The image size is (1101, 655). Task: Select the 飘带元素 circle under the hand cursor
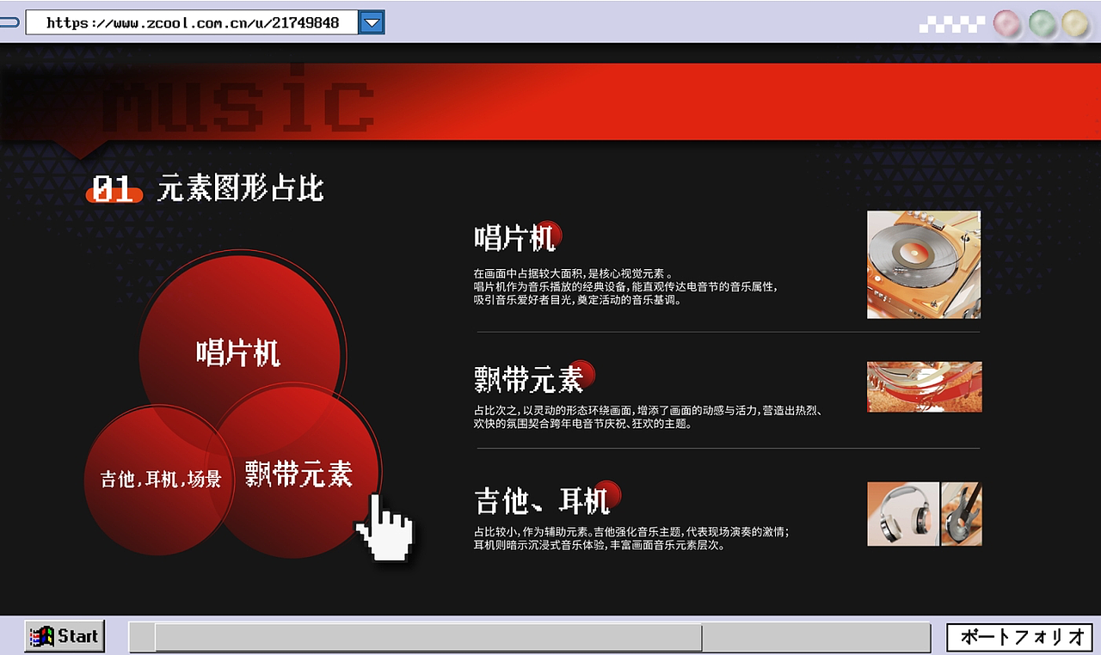297,477
